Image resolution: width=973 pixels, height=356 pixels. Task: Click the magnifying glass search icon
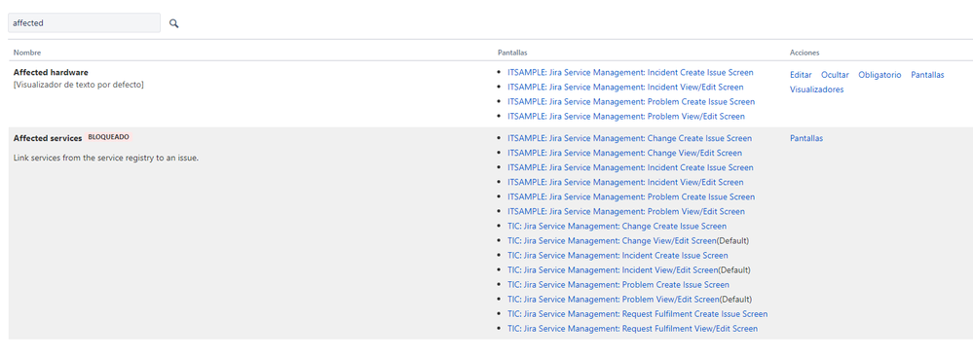pyautogui.click(x=173, y=23)
